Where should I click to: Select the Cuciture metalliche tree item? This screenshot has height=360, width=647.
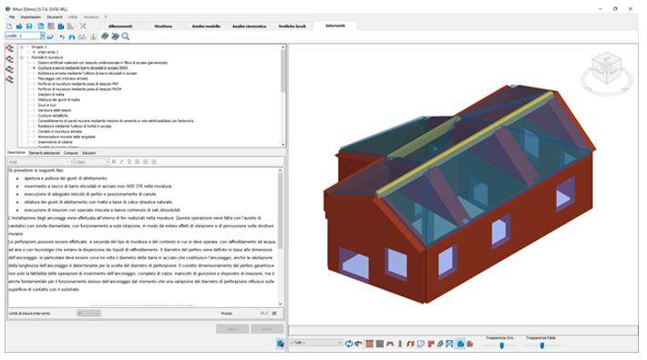click(53, 116)
